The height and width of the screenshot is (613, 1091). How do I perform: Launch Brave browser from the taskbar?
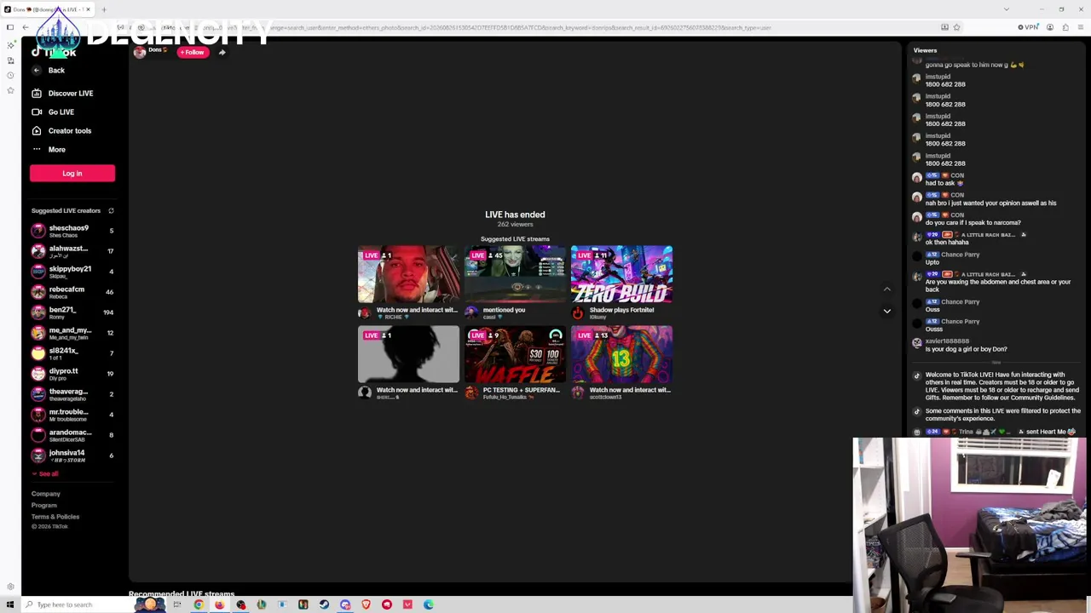(366, 604)
